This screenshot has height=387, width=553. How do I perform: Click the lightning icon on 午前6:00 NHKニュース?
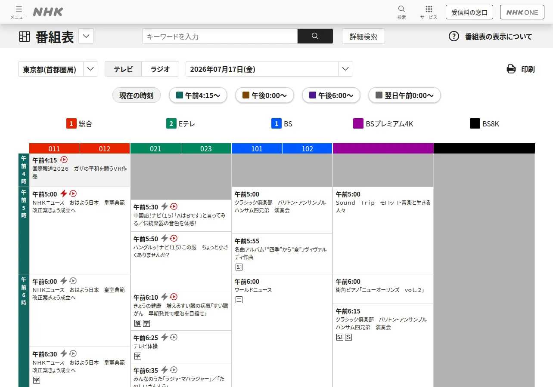[x=64, y=281]
